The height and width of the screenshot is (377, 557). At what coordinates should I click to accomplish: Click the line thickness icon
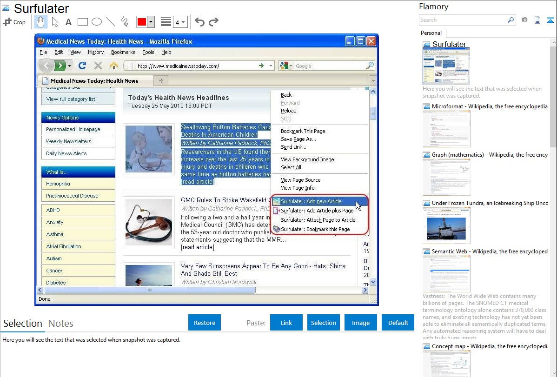coord(166,22)
